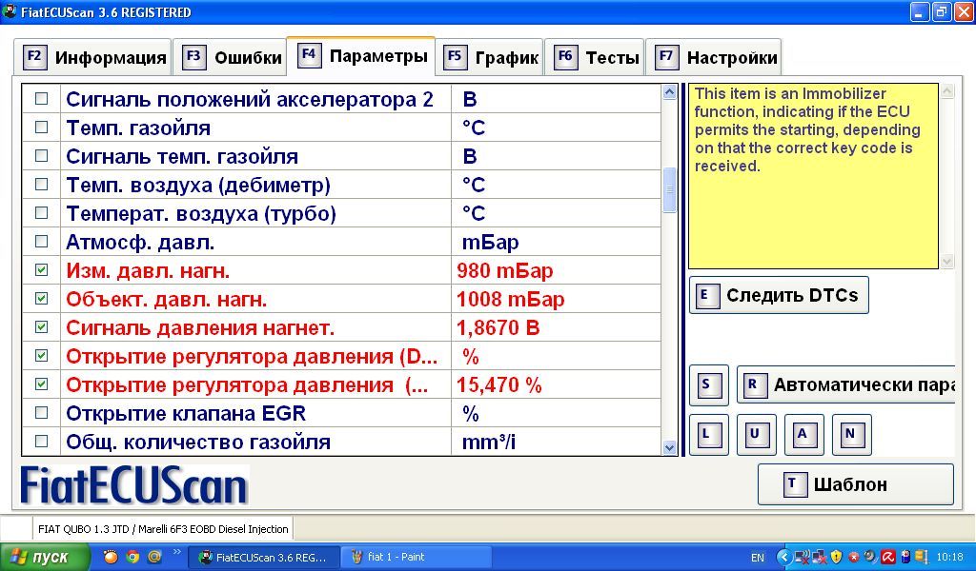Image resolution: width=976 pixels, height=571 pixels.
Task: Click the S shortcut button
Action: (x=708, y=385)
